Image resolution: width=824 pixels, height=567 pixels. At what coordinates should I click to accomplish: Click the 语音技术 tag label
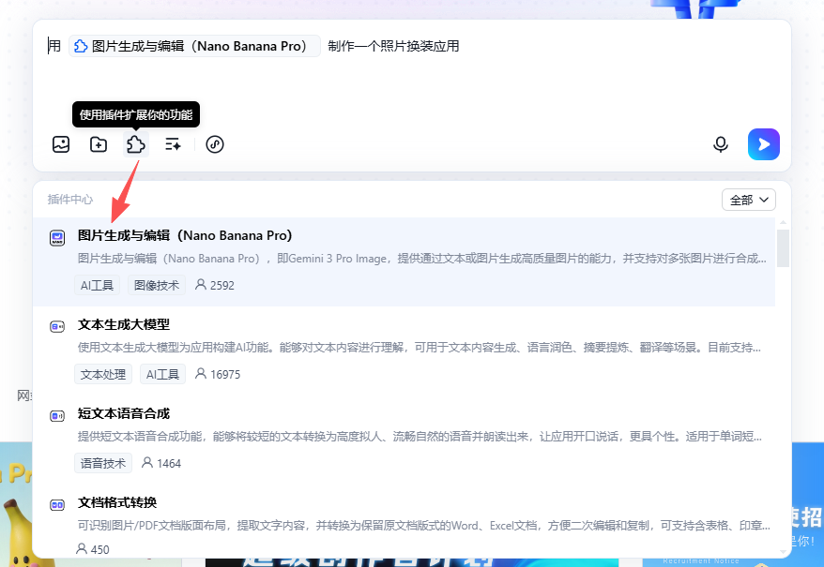click(103, 463)
